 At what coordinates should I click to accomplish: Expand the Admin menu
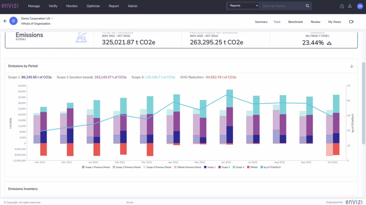click(x=133, y=6)
